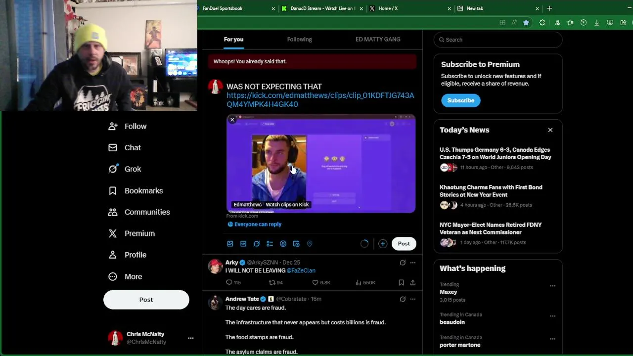633x356 pixels.
Task: Toggle favorite star in address bar
Action: [x=526, y=23]
